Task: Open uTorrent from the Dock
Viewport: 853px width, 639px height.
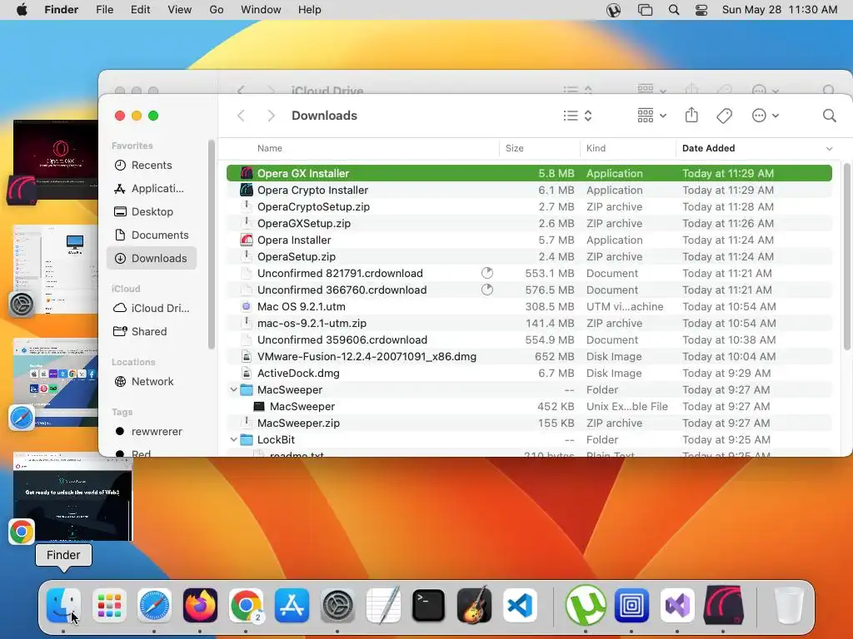Action: click(x=586, y=605)
